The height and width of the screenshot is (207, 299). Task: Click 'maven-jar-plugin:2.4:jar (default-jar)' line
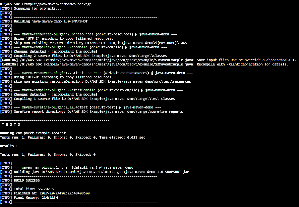71,167
